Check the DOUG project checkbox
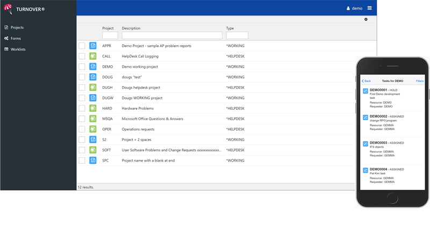The height and width of the screenshot is (239, 430). (82, 77)
